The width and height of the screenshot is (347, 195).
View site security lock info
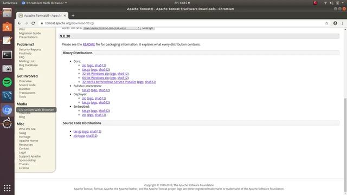pos(42,23)
